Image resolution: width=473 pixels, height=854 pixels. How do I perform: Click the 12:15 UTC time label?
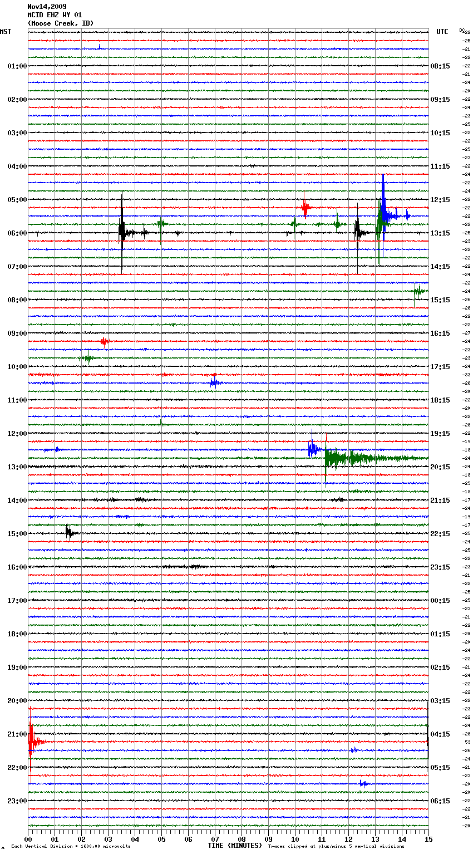click(440, 200)
